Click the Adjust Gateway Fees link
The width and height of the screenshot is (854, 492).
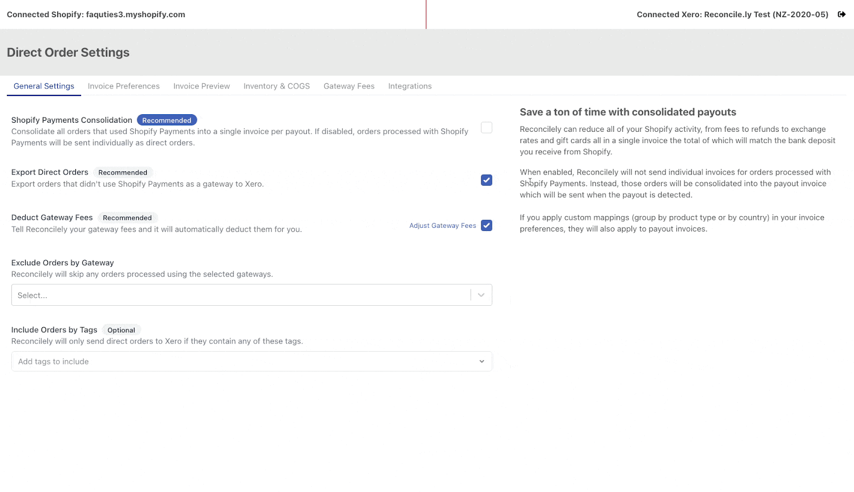[x=442, y=225]
